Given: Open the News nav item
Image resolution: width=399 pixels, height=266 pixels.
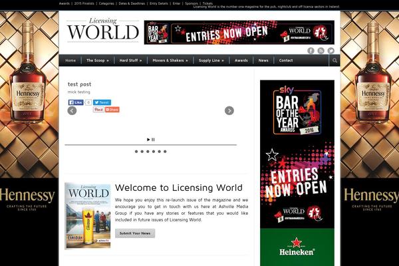Looking at the screenshot, I should pyautogui.click(x=263, y=61).
